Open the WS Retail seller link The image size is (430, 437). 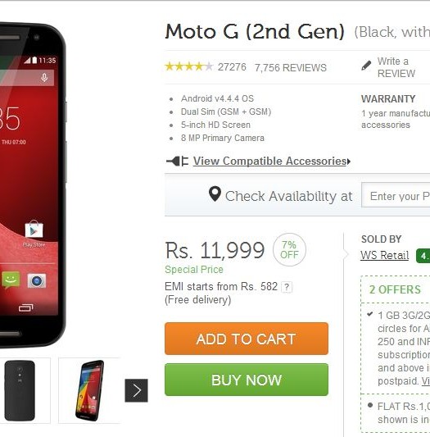click(x=385, y=255)
